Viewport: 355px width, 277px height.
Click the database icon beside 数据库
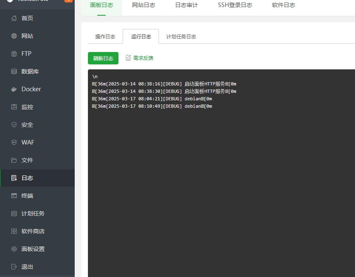(x=14, y=71)
